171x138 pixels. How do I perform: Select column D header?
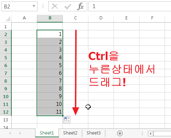coord(101,18)
